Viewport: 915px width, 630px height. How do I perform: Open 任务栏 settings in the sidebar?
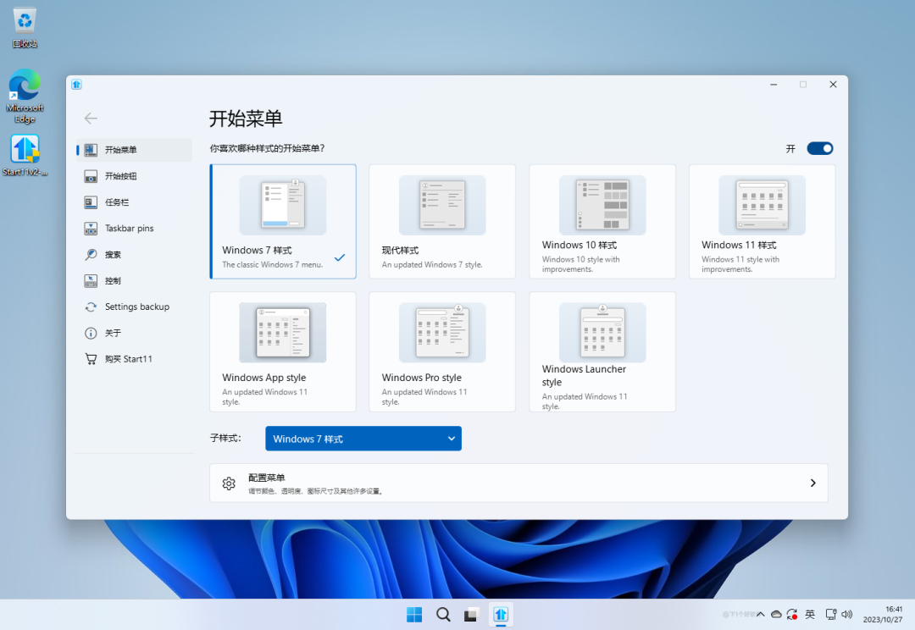[x=117, y=202]
